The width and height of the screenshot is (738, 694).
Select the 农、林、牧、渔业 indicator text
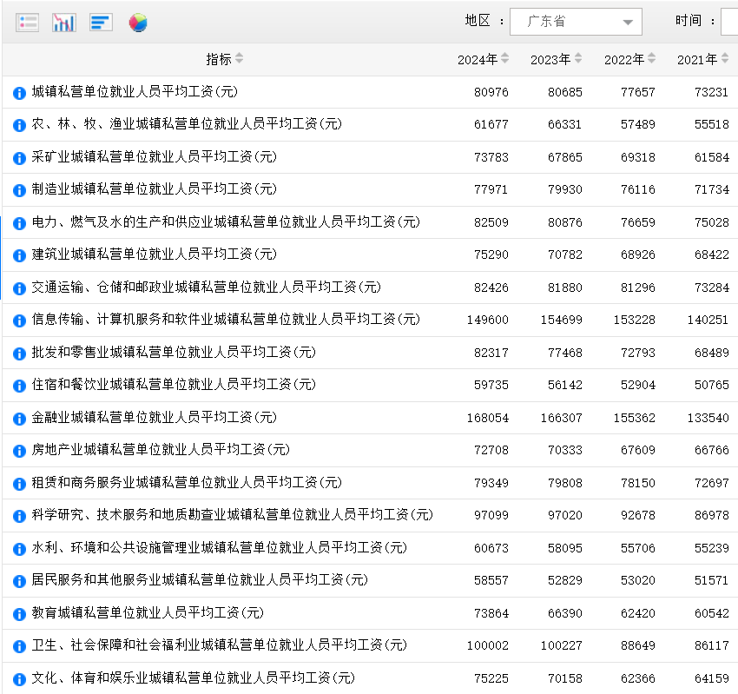click(x=187, y=124)
